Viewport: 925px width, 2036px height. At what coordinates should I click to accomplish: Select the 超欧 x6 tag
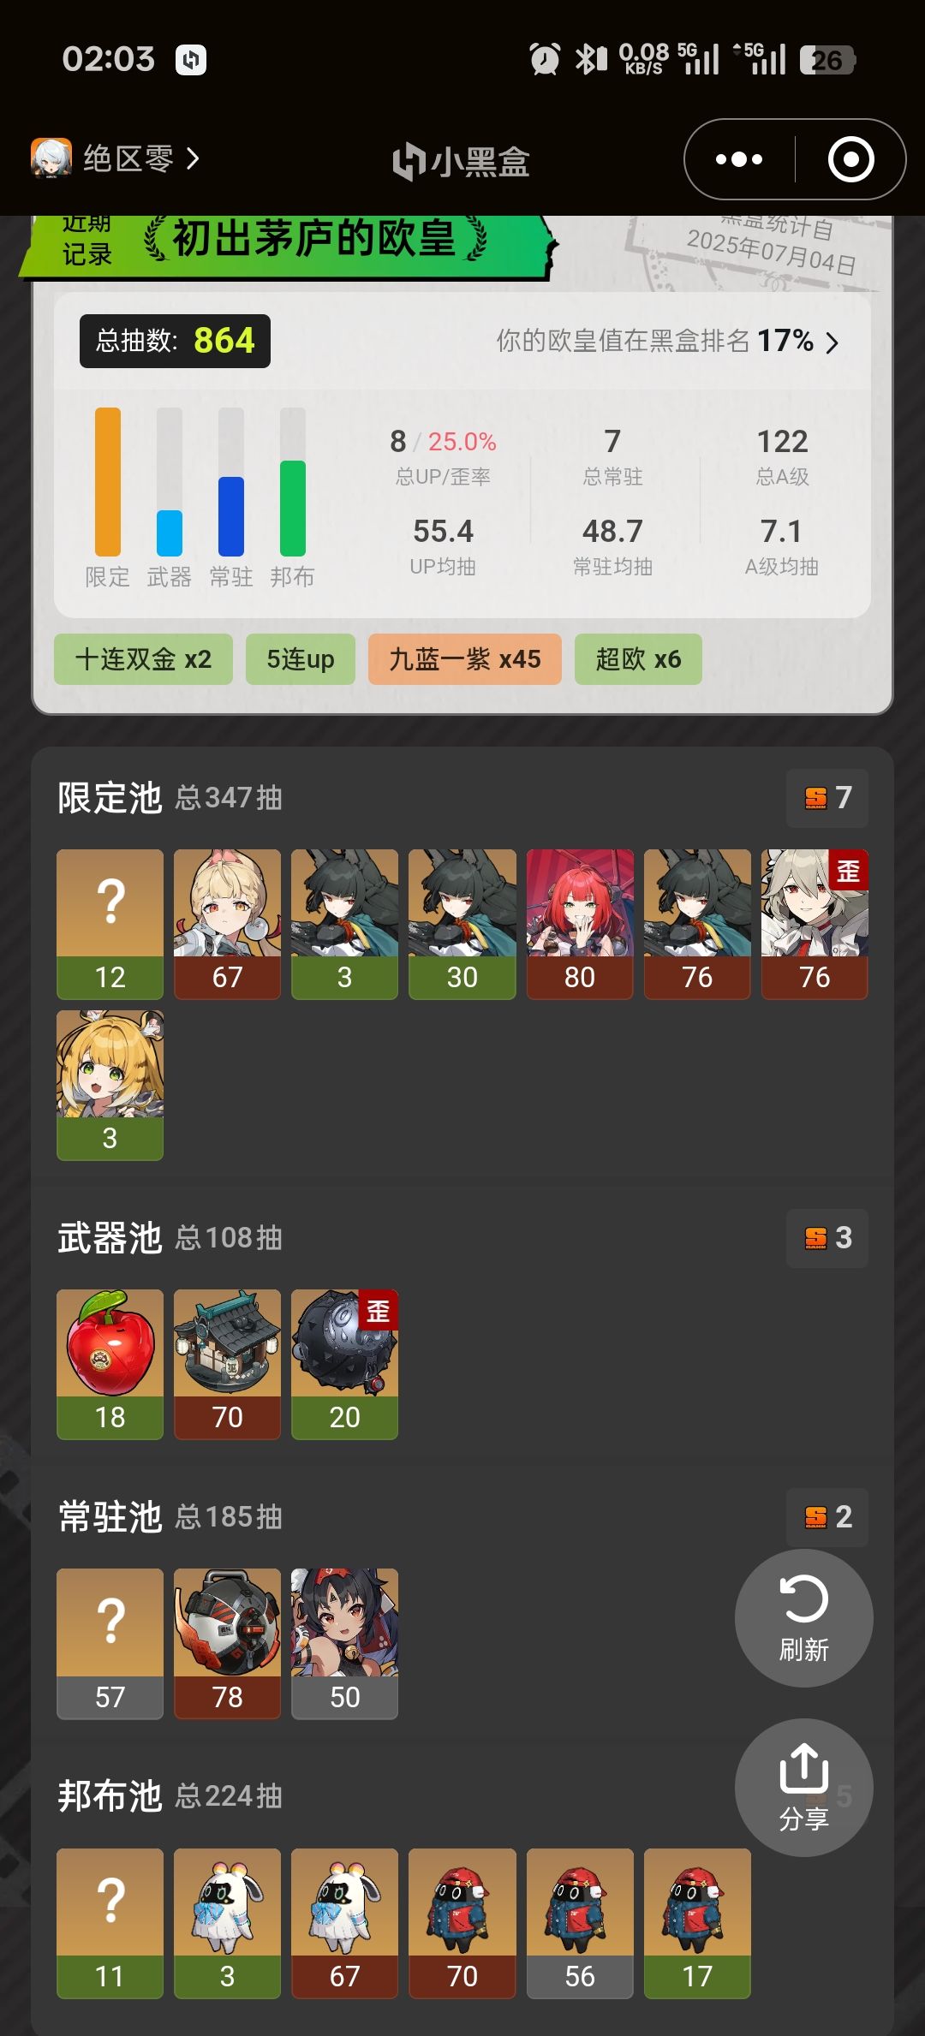[638, 659]
